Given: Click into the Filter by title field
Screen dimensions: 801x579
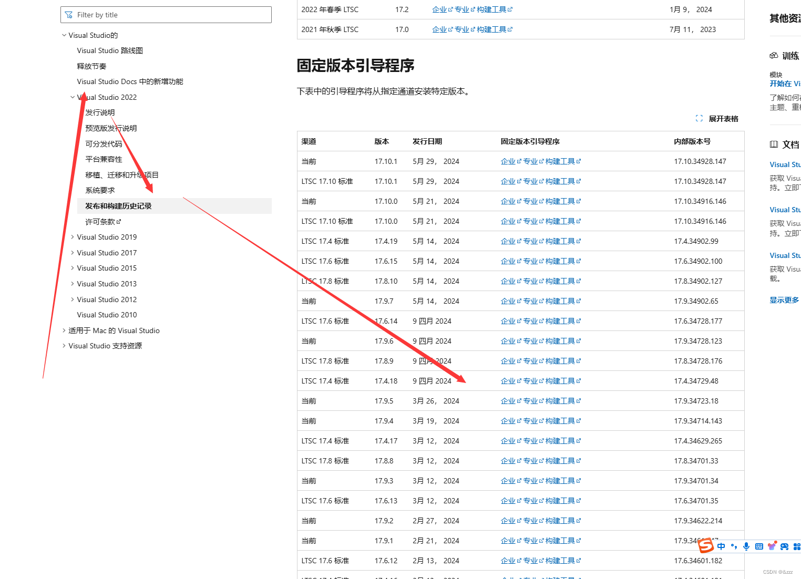Looking at the screenshot, I should click(166, 15).
